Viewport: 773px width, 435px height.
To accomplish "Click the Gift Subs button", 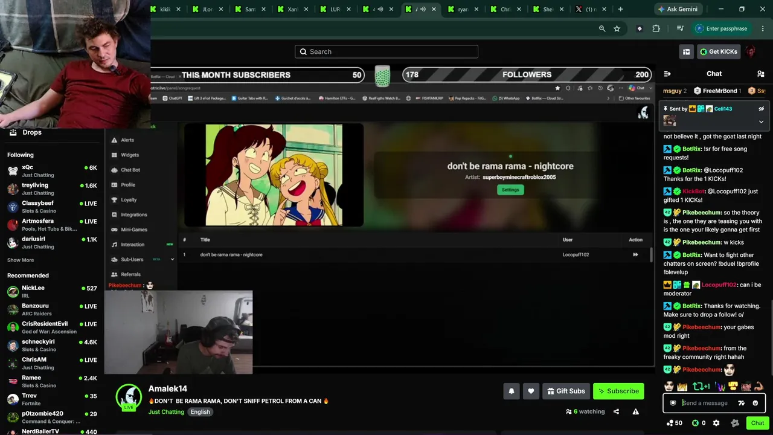I will (x=566, y=391).
